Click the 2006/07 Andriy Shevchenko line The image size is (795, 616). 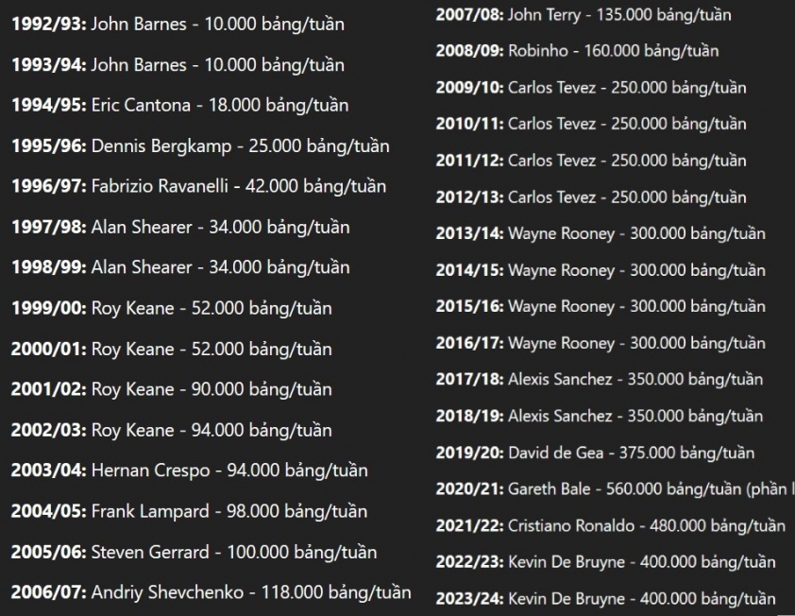tap(211, 592)
